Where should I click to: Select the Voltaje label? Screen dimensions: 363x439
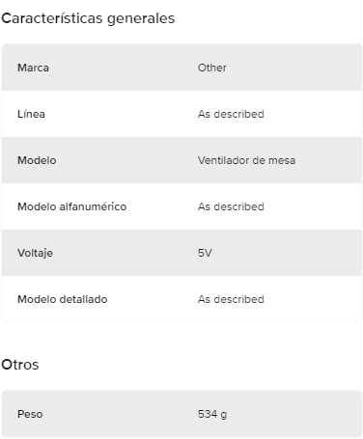[x=35, y=253]
